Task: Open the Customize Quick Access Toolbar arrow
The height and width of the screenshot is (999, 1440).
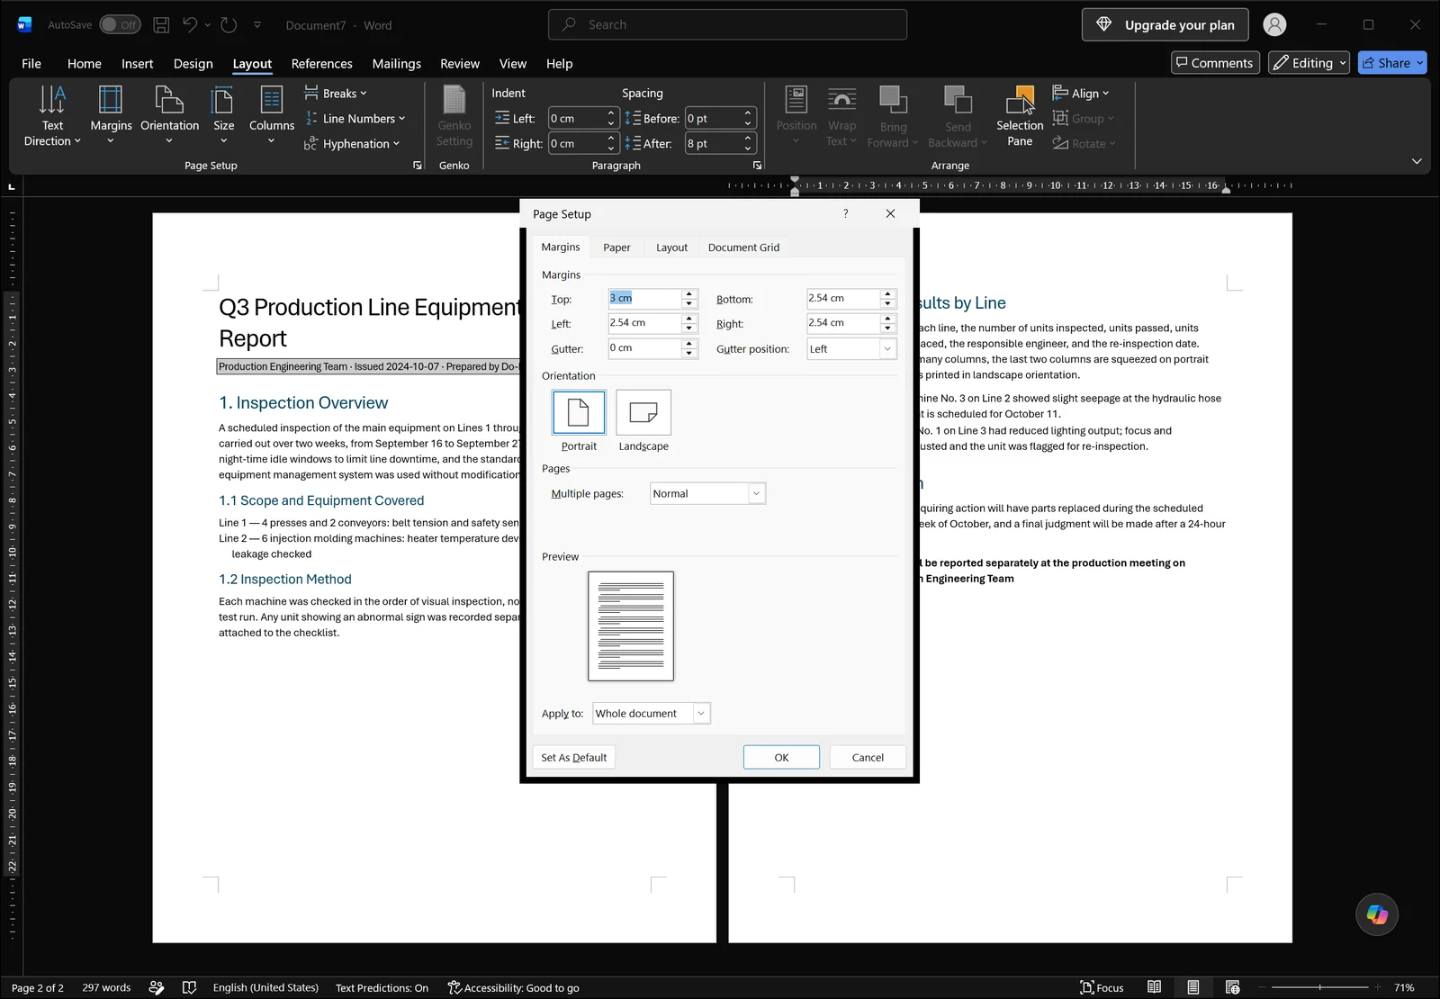Action: [x=257, y=25]
